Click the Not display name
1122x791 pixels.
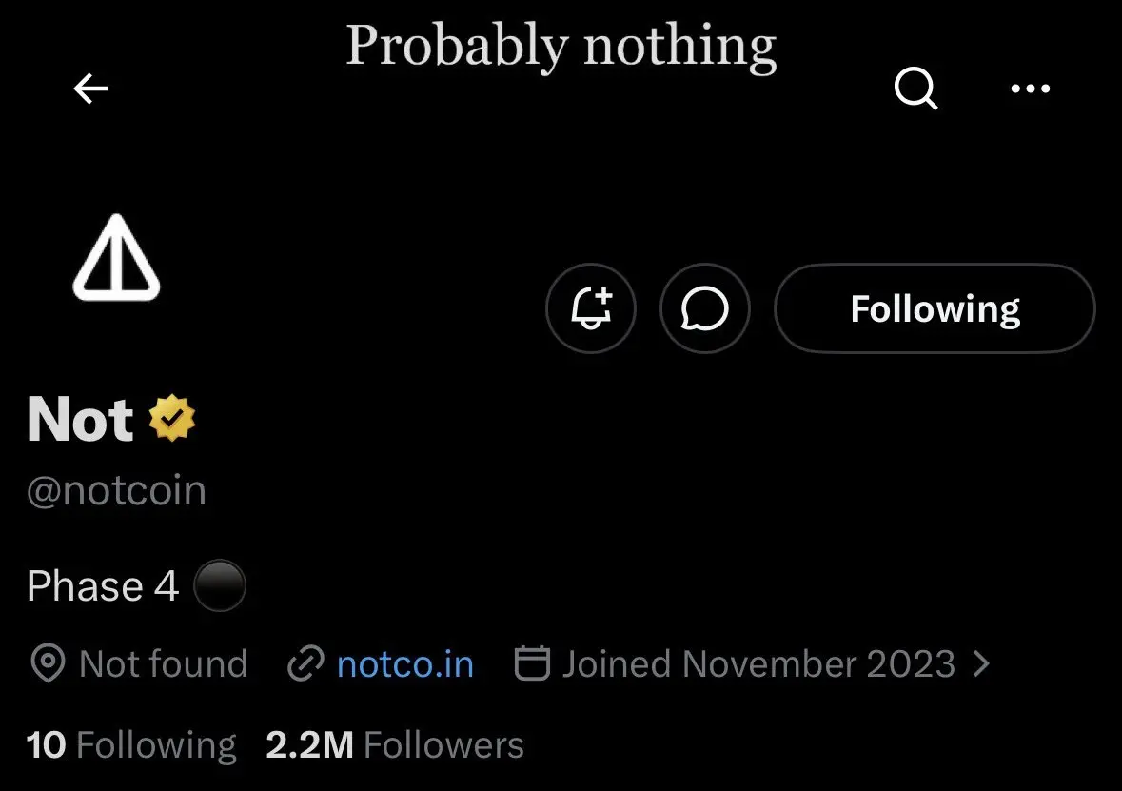[x=81, y=419]
